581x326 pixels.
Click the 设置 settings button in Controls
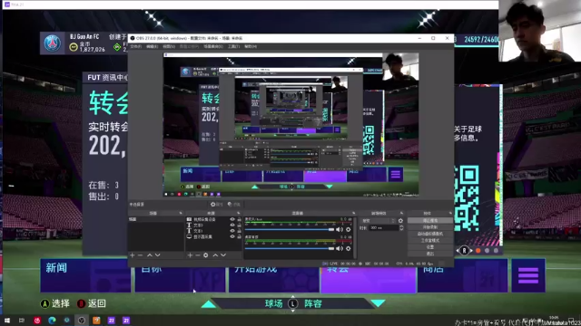(429, 247)
